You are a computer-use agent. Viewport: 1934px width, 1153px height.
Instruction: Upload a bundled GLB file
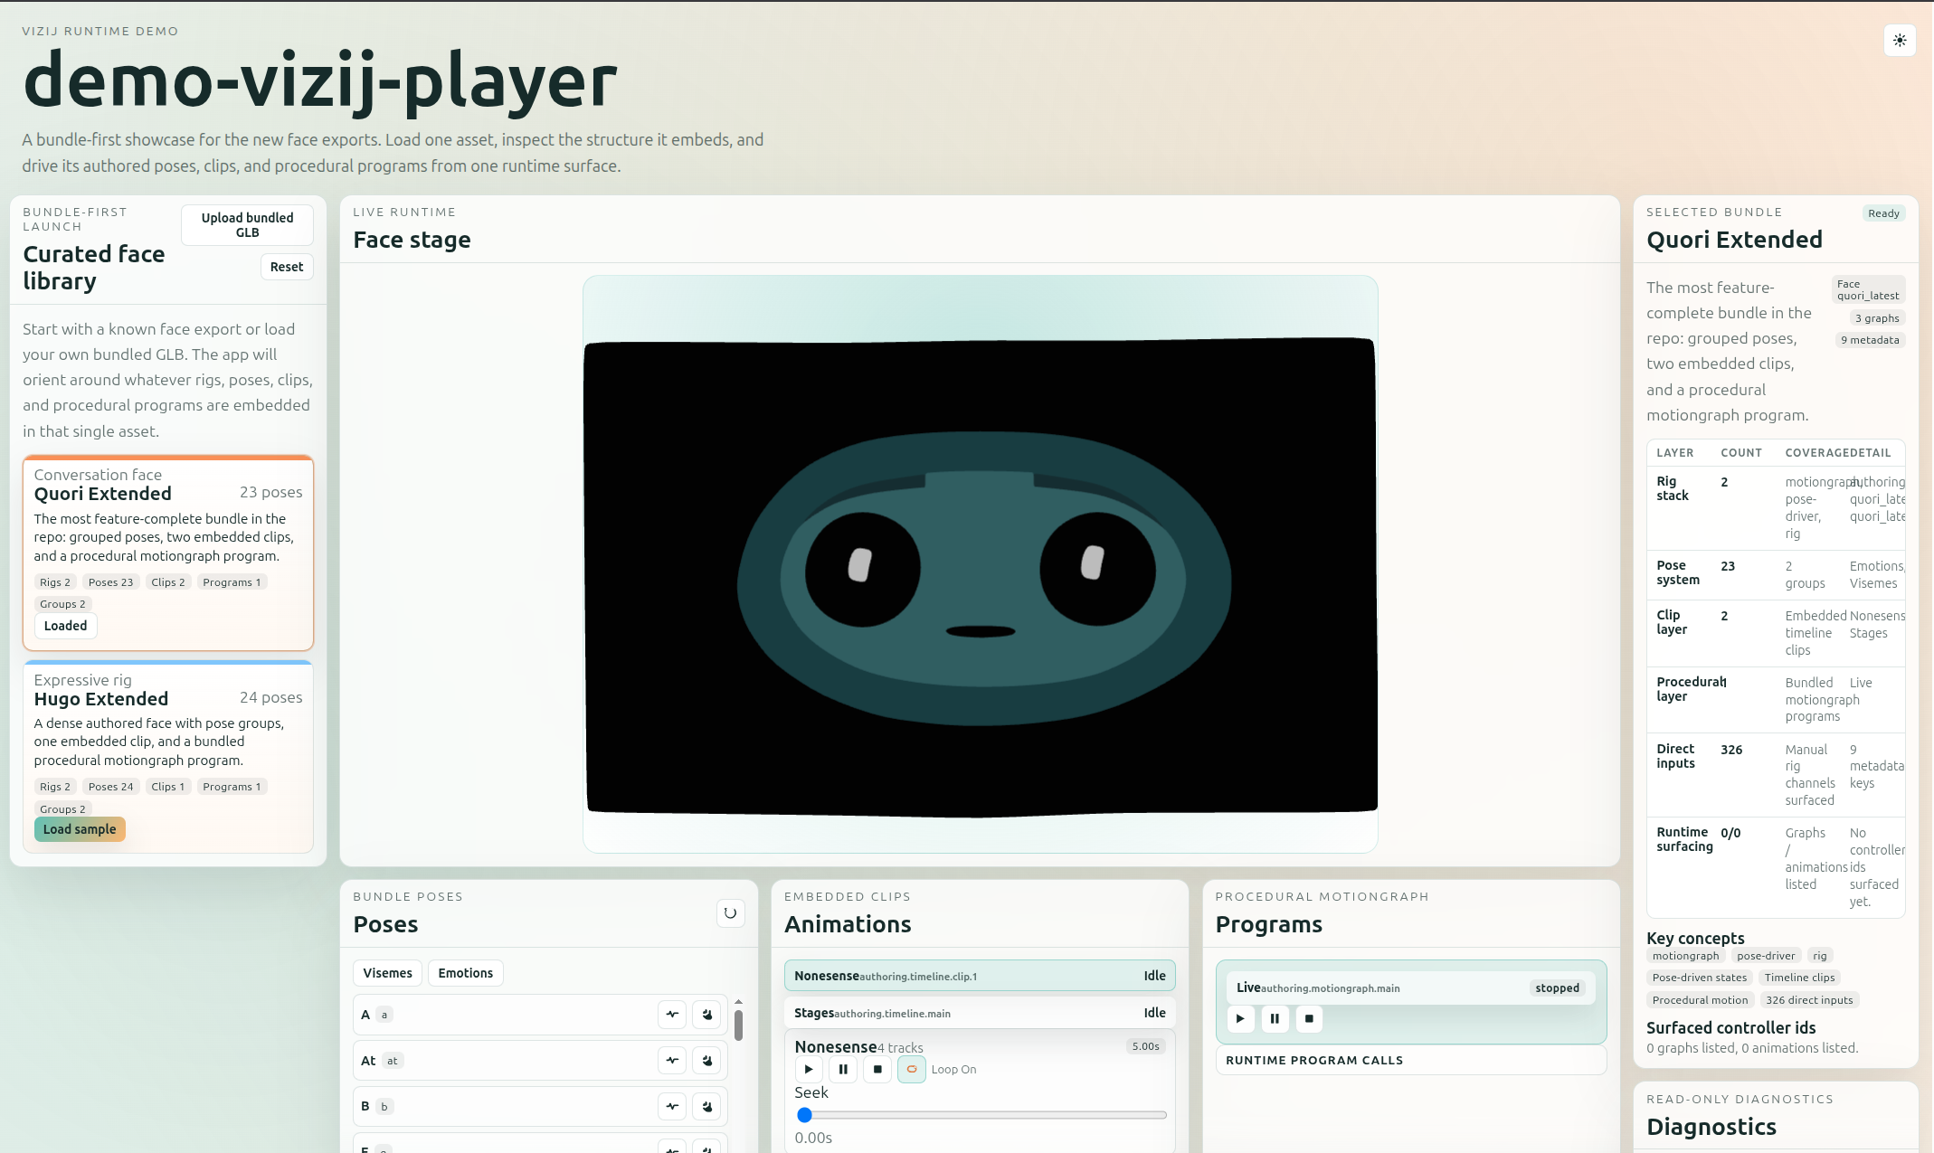click(x=246, y=224)
